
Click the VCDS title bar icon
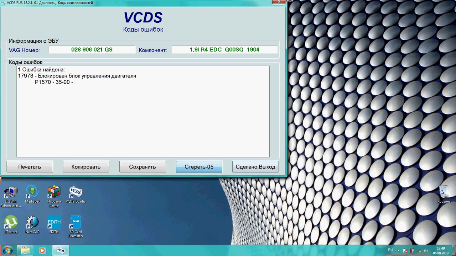[x=4, y=3]
